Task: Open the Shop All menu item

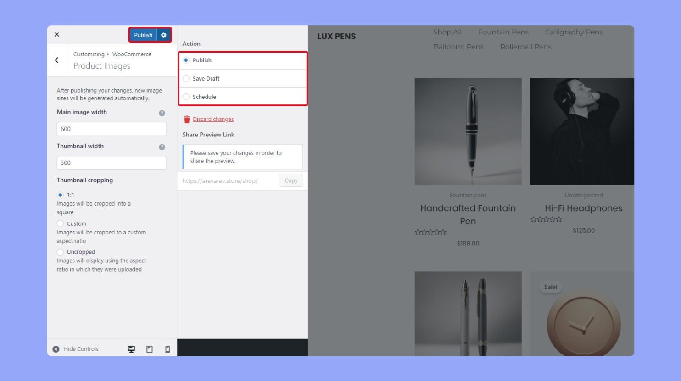Action: [x=447, y=32]
